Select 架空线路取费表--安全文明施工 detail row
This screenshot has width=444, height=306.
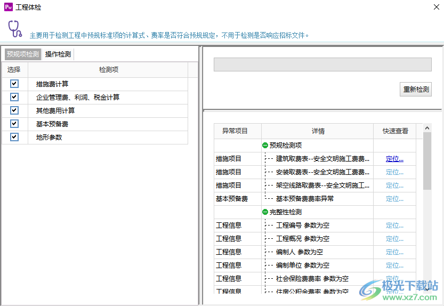pos(322,186)
